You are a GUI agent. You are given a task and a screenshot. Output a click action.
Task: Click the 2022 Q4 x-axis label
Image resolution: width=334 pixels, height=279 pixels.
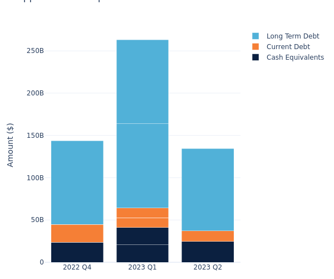[77, 268]
